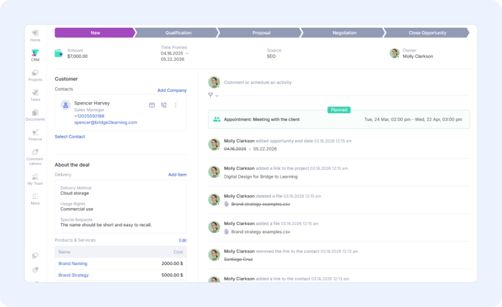Image resolution: width=502 pixels, height=307 pixels.
Task: Click the paperclip beside deleted Brand strategy file
Action: click(226, 204)
